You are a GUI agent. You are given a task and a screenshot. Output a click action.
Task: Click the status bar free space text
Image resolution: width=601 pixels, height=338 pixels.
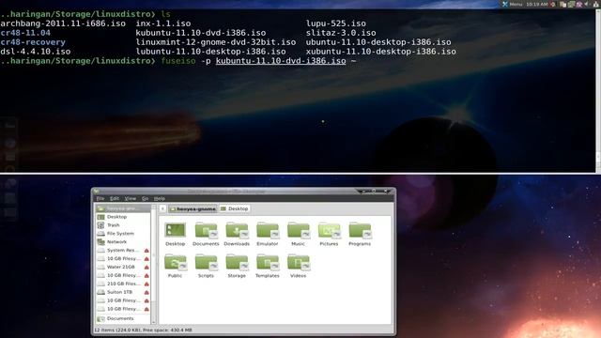[168, 330]
